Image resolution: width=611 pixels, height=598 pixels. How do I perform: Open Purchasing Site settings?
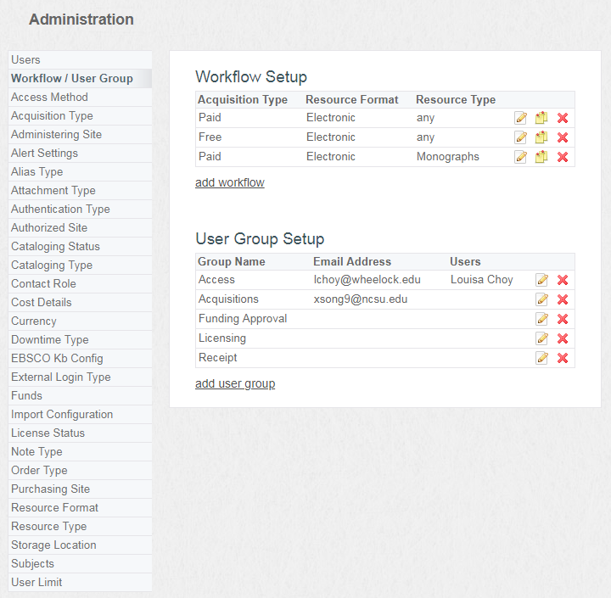coord(80,489)
